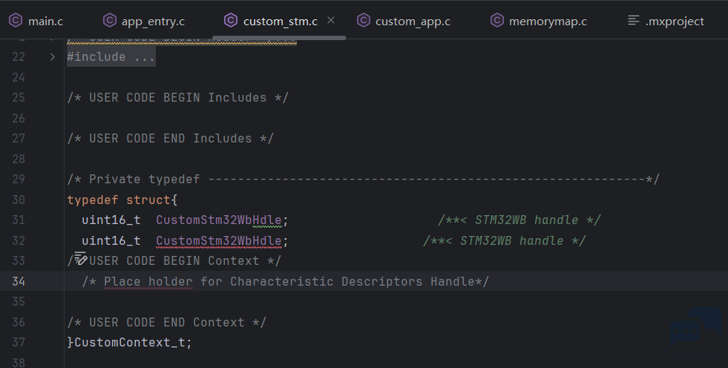Image resolution: width=728 pixels, height=368 pixels.
Task: Open the app_entry.c tab
Action: coord(144,21)
